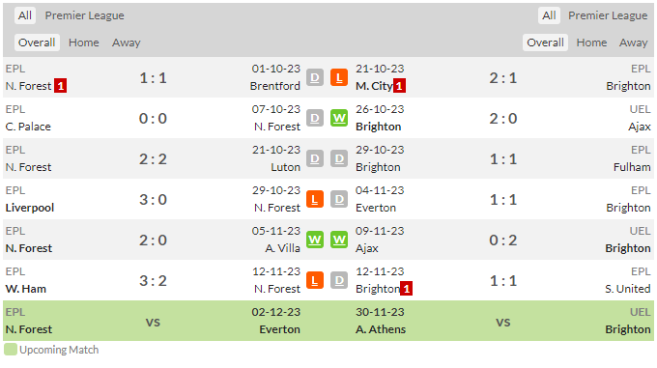This screenshot has height=368, width=657.
Task: Click the orange L badge for M. City vs Brighton
Action: [x=339, y=78]
